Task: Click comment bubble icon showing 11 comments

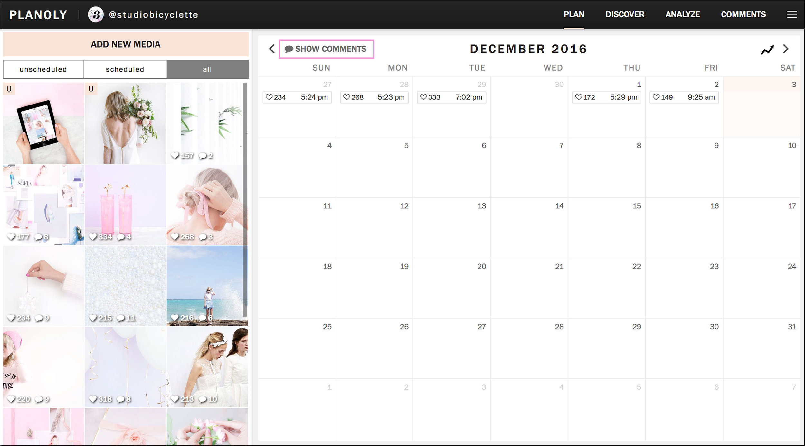Action: pyautogui.click(x=121, y=318)
